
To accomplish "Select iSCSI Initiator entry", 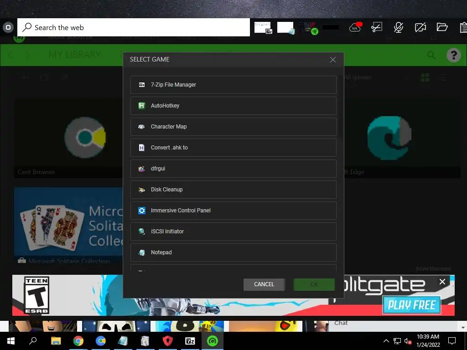I will pyautogui.click(x=233, y=232).
